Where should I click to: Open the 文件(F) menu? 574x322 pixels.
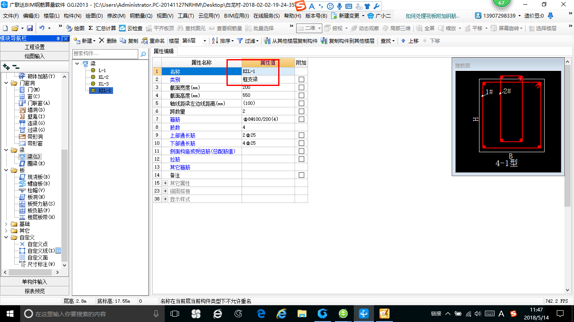click(11, 16)
